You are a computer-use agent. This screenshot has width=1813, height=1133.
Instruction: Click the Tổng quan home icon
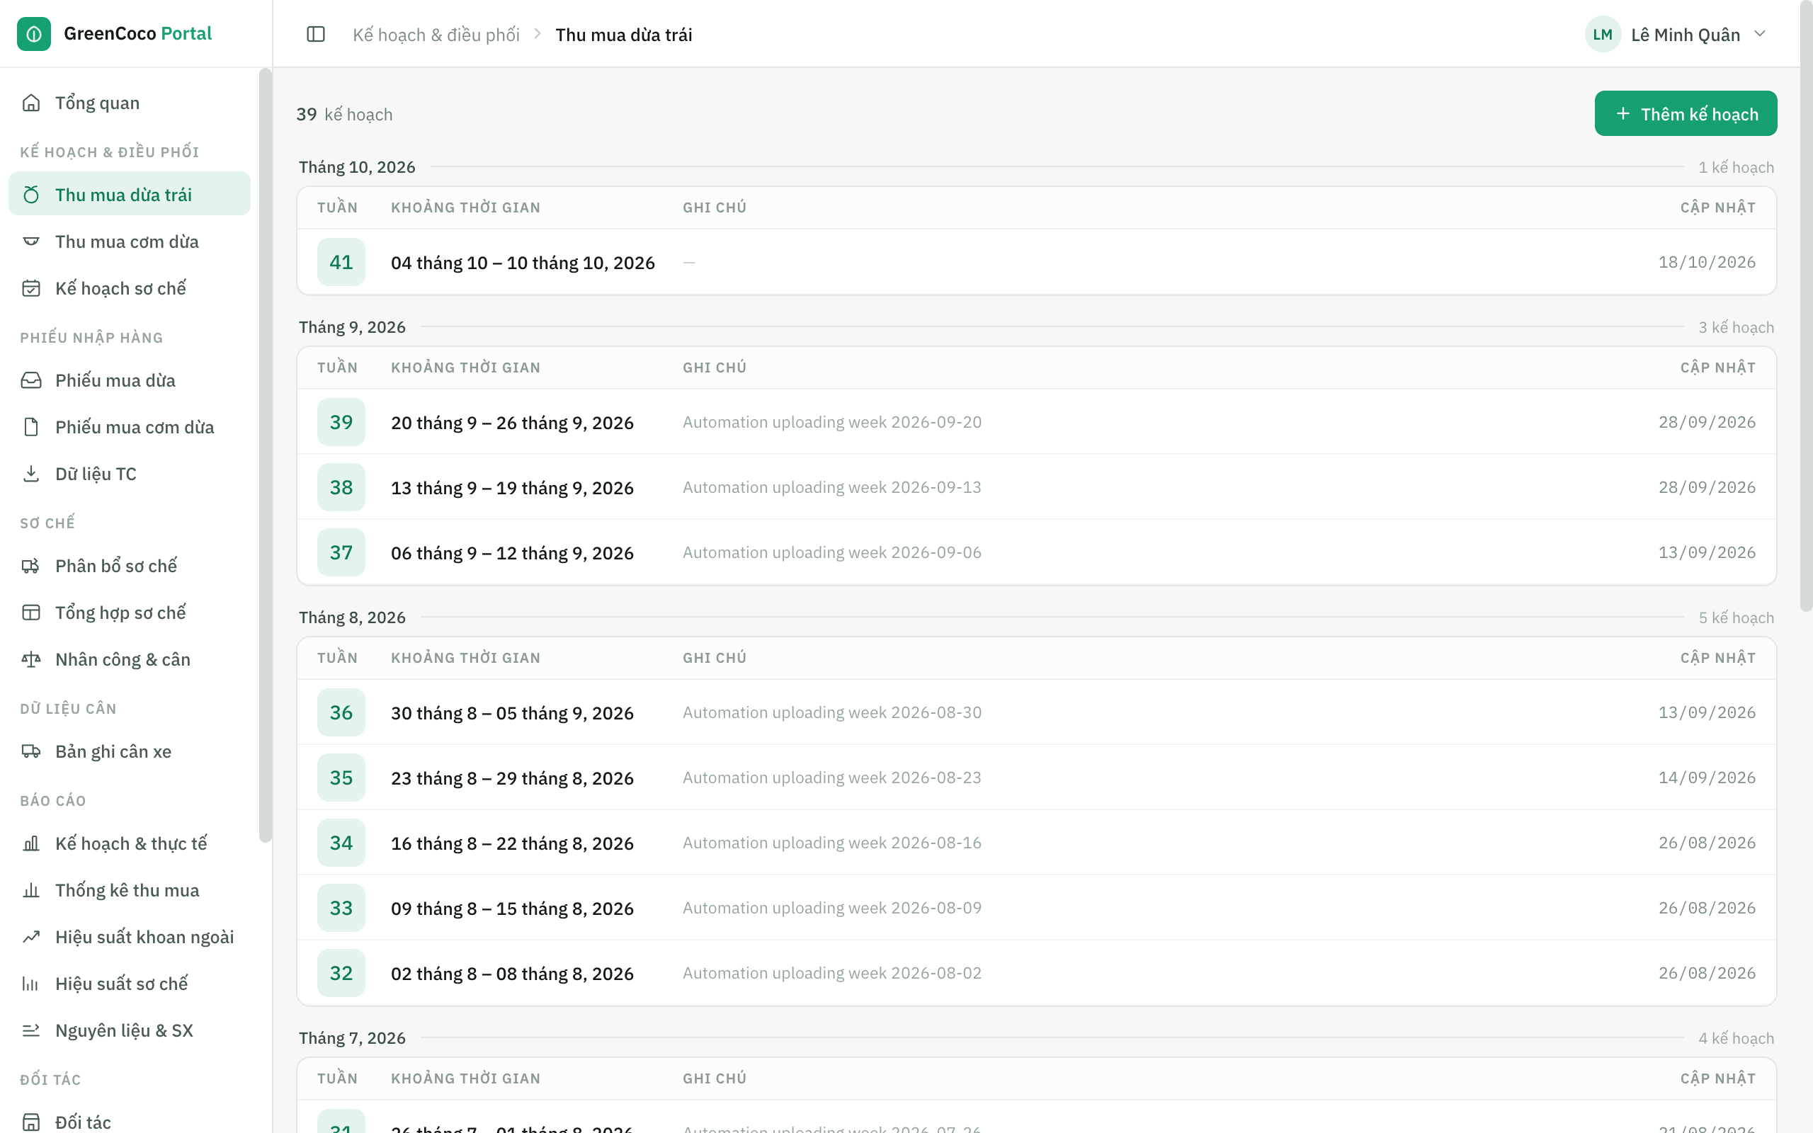point(30,103)
